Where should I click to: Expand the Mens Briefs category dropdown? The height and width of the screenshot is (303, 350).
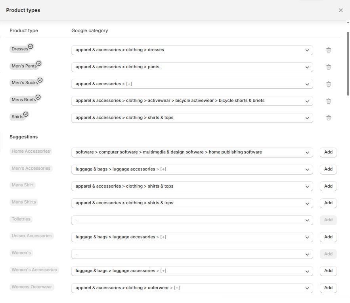click(192, 101)
